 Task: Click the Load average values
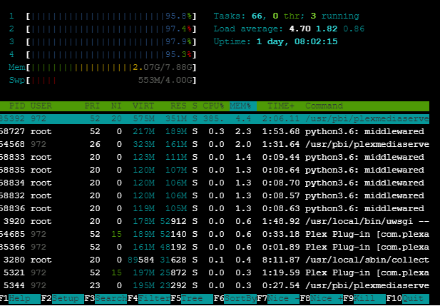327,29
